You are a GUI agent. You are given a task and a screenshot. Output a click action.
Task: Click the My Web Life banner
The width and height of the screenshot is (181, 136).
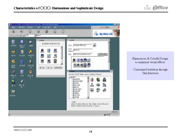(x=106, y=33)
